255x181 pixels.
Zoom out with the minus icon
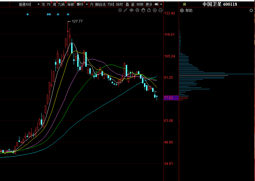[160, 10]
